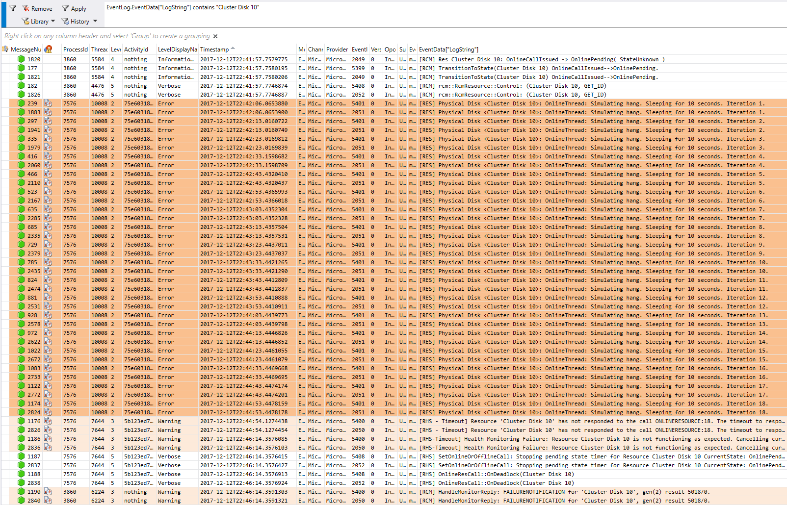Open the Library dropdown
The height and width of the screenshot is (505, 787).
point(54,21)
